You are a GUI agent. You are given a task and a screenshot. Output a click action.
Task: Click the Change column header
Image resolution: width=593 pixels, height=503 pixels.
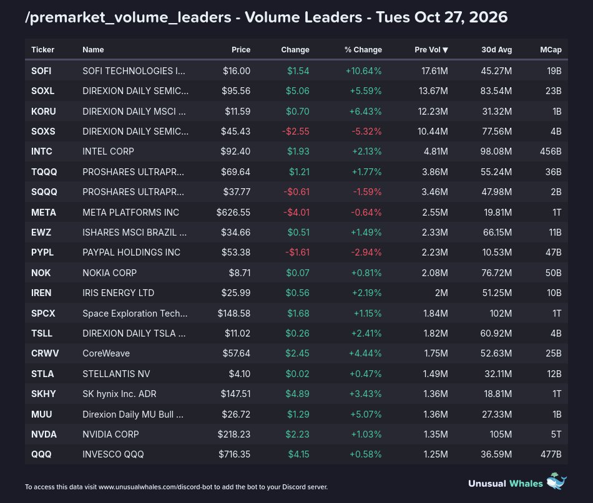click(295, 50)
